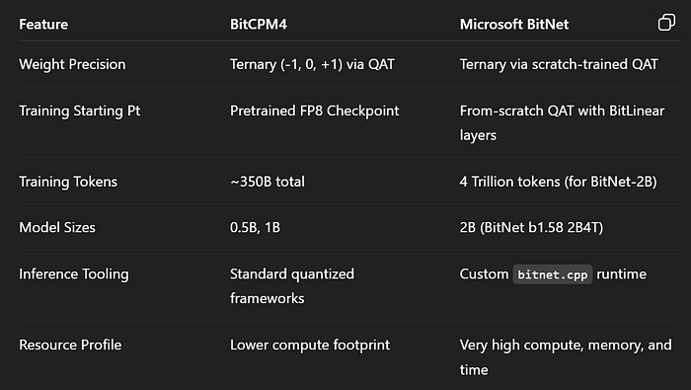Select the BitNet b1.58 2B4T cell
Screen dimensions: 691x390
pos(531,227)
